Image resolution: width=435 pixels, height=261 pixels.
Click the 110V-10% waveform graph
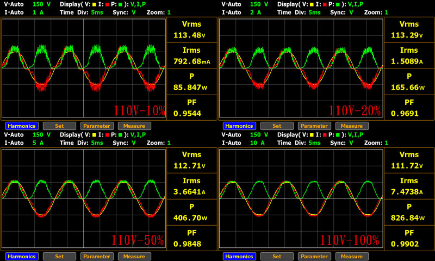(x=84, y=68)
